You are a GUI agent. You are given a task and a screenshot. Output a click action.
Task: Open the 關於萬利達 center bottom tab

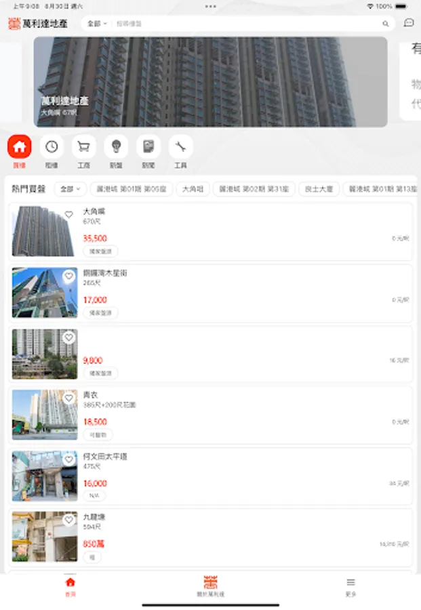point(210,587)
